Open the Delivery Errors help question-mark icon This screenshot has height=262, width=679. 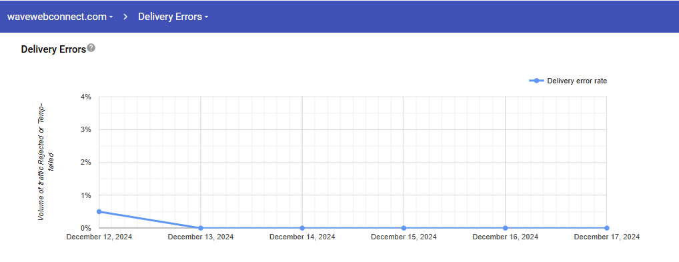coord(91,47)
